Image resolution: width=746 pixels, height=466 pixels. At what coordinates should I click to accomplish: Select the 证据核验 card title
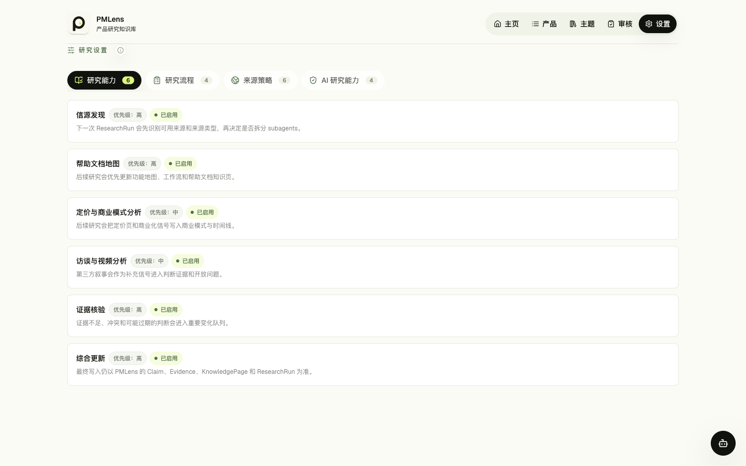(91, 310)
